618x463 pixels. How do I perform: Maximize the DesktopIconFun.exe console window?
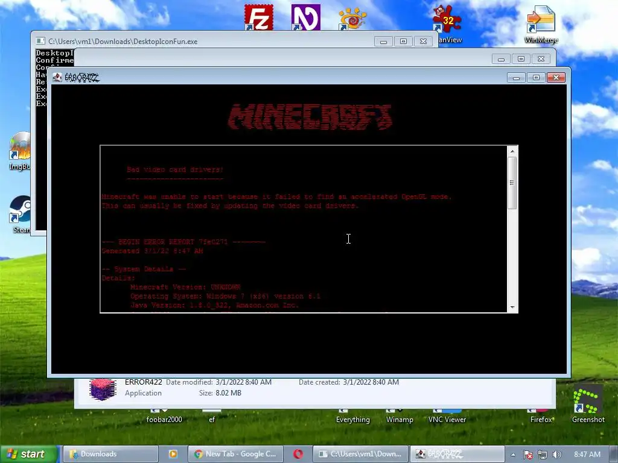(403, 42)
